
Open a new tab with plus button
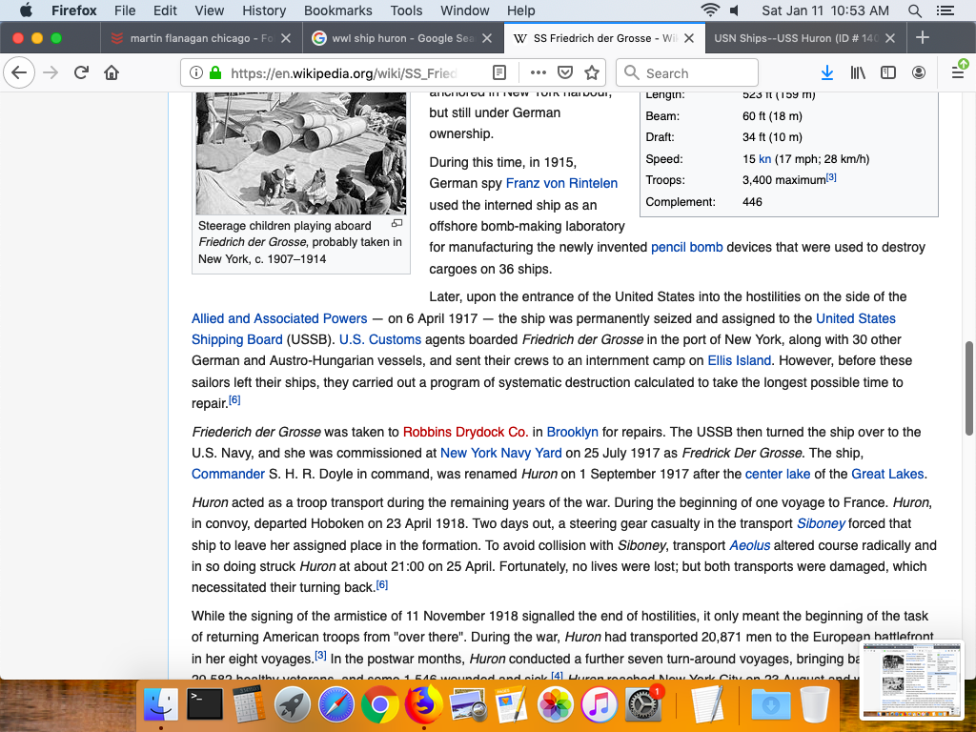922,38
